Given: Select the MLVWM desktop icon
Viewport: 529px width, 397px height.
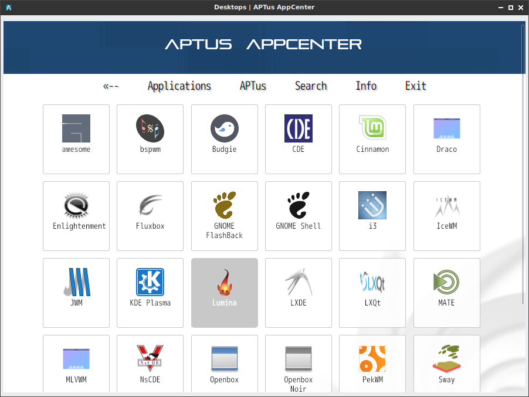Looking at the screenshot, I should click(x=76, y=359).
